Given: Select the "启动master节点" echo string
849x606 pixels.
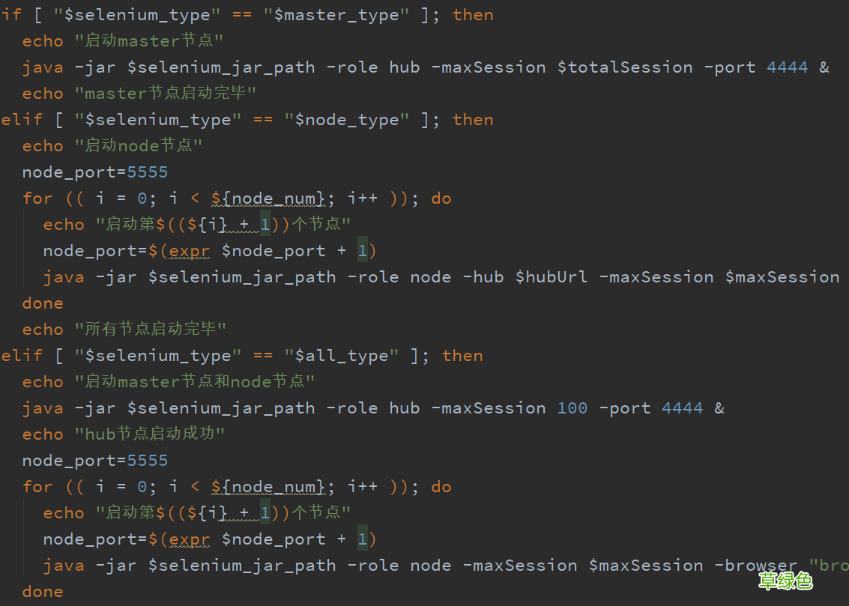Looking at the screenshot, I should (x=148, y=40).
